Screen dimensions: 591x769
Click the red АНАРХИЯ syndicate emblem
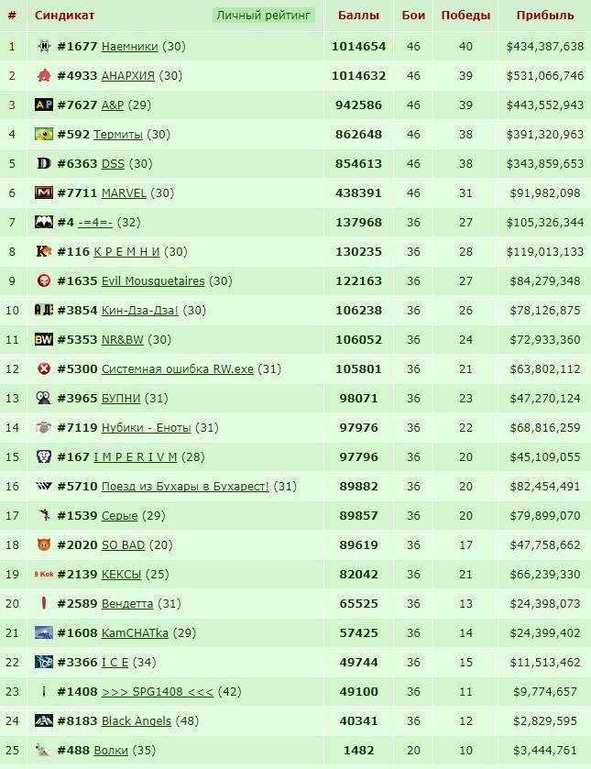coord(44,75)
